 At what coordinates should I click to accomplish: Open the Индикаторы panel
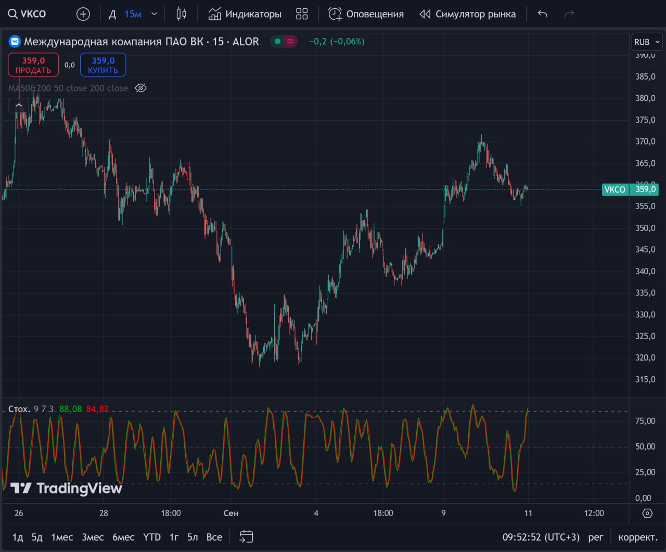coord(245,14)
